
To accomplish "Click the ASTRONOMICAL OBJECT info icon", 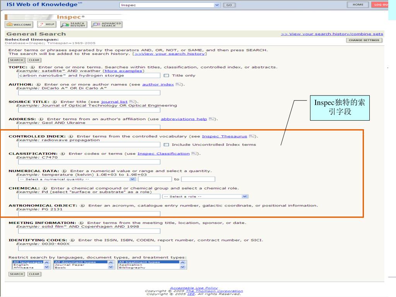I will click(x=82, y=206).
